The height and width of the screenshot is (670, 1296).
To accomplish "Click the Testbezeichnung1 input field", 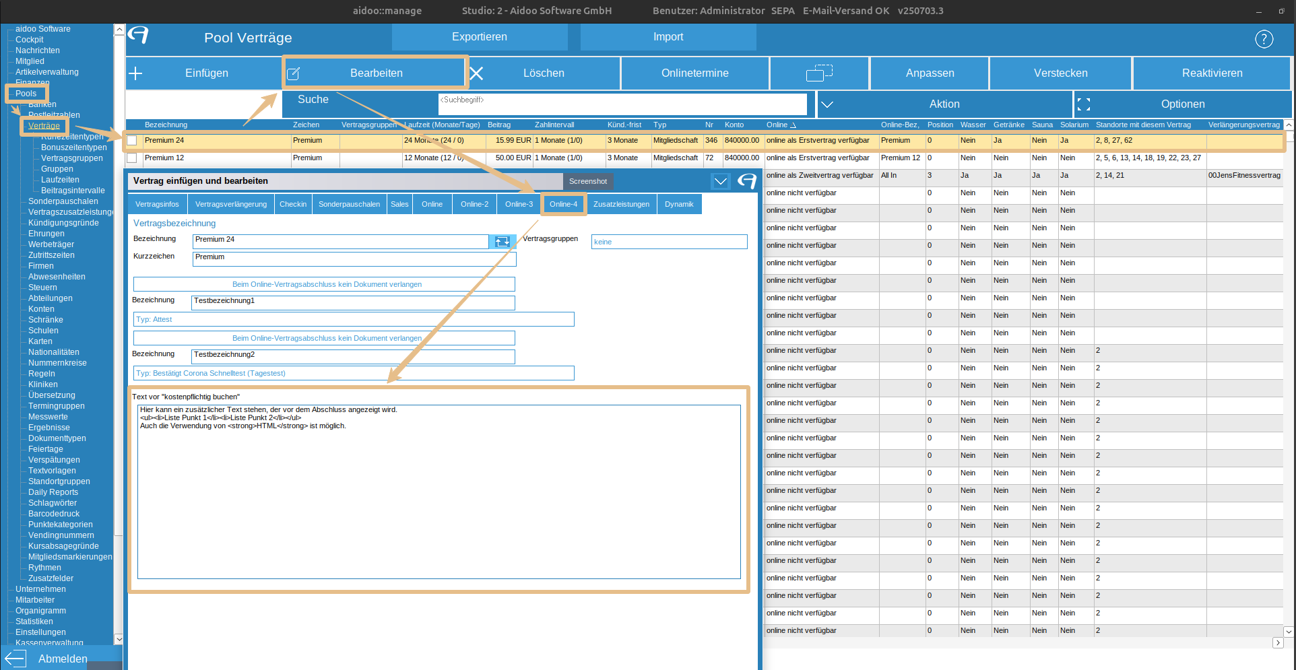I will pyautogui.click(x=353, y=303).
